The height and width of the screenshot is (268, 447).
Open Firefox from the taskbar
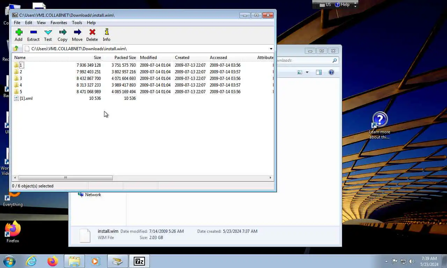[x=53, y=261]
